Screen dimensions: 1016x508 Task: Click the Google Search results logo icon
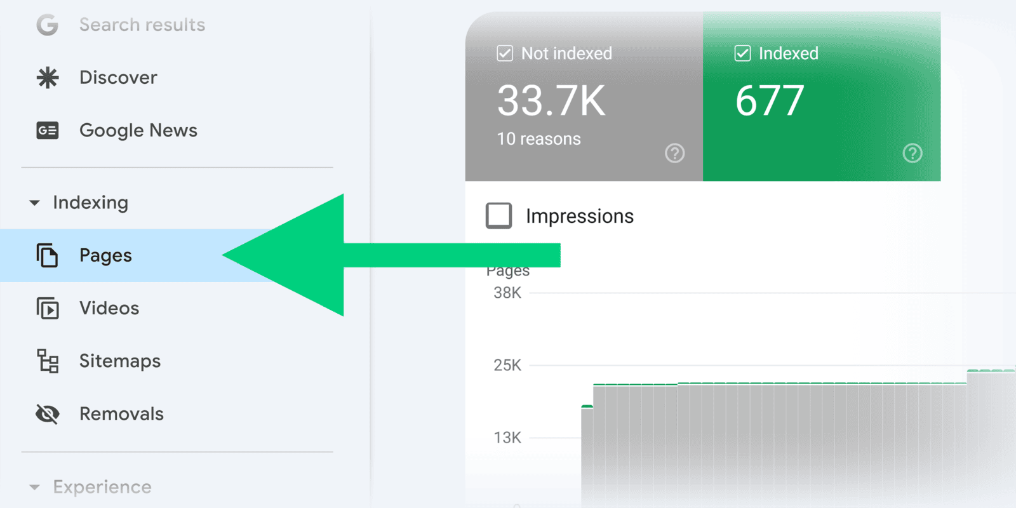coord(48,24)
